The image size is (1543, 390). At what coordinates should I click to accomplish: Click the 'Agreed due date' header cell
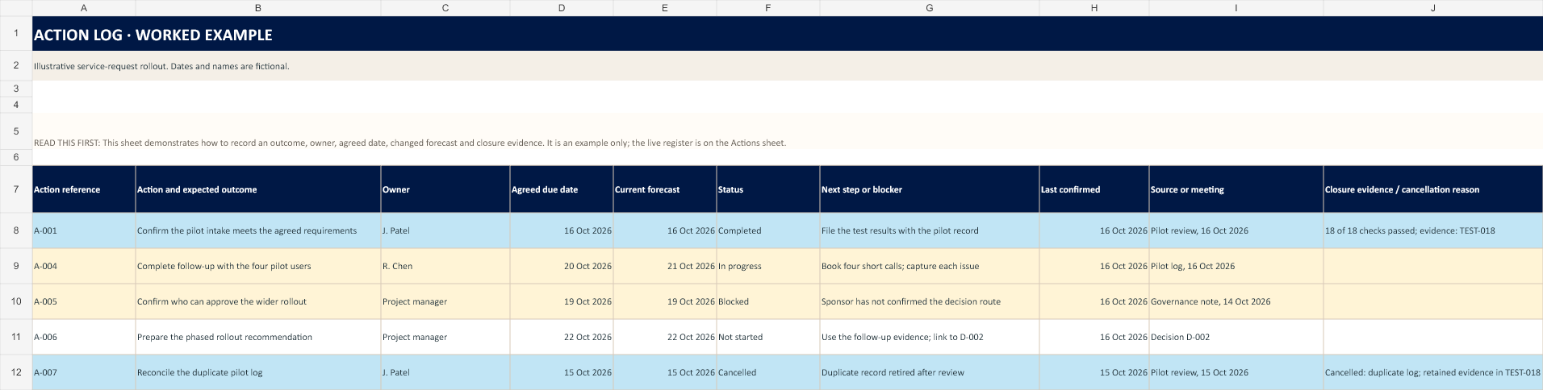click(x=562, y=189)
